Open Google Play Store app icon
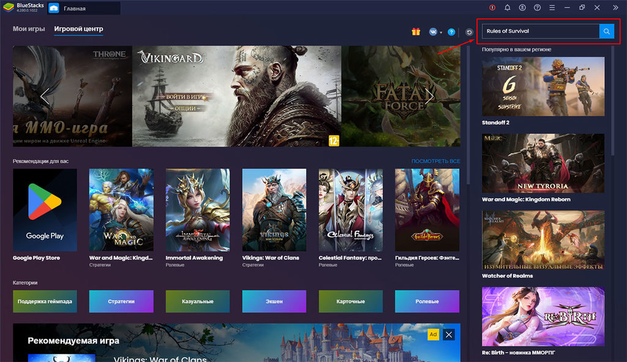627x362 pixels. point(45,210)
